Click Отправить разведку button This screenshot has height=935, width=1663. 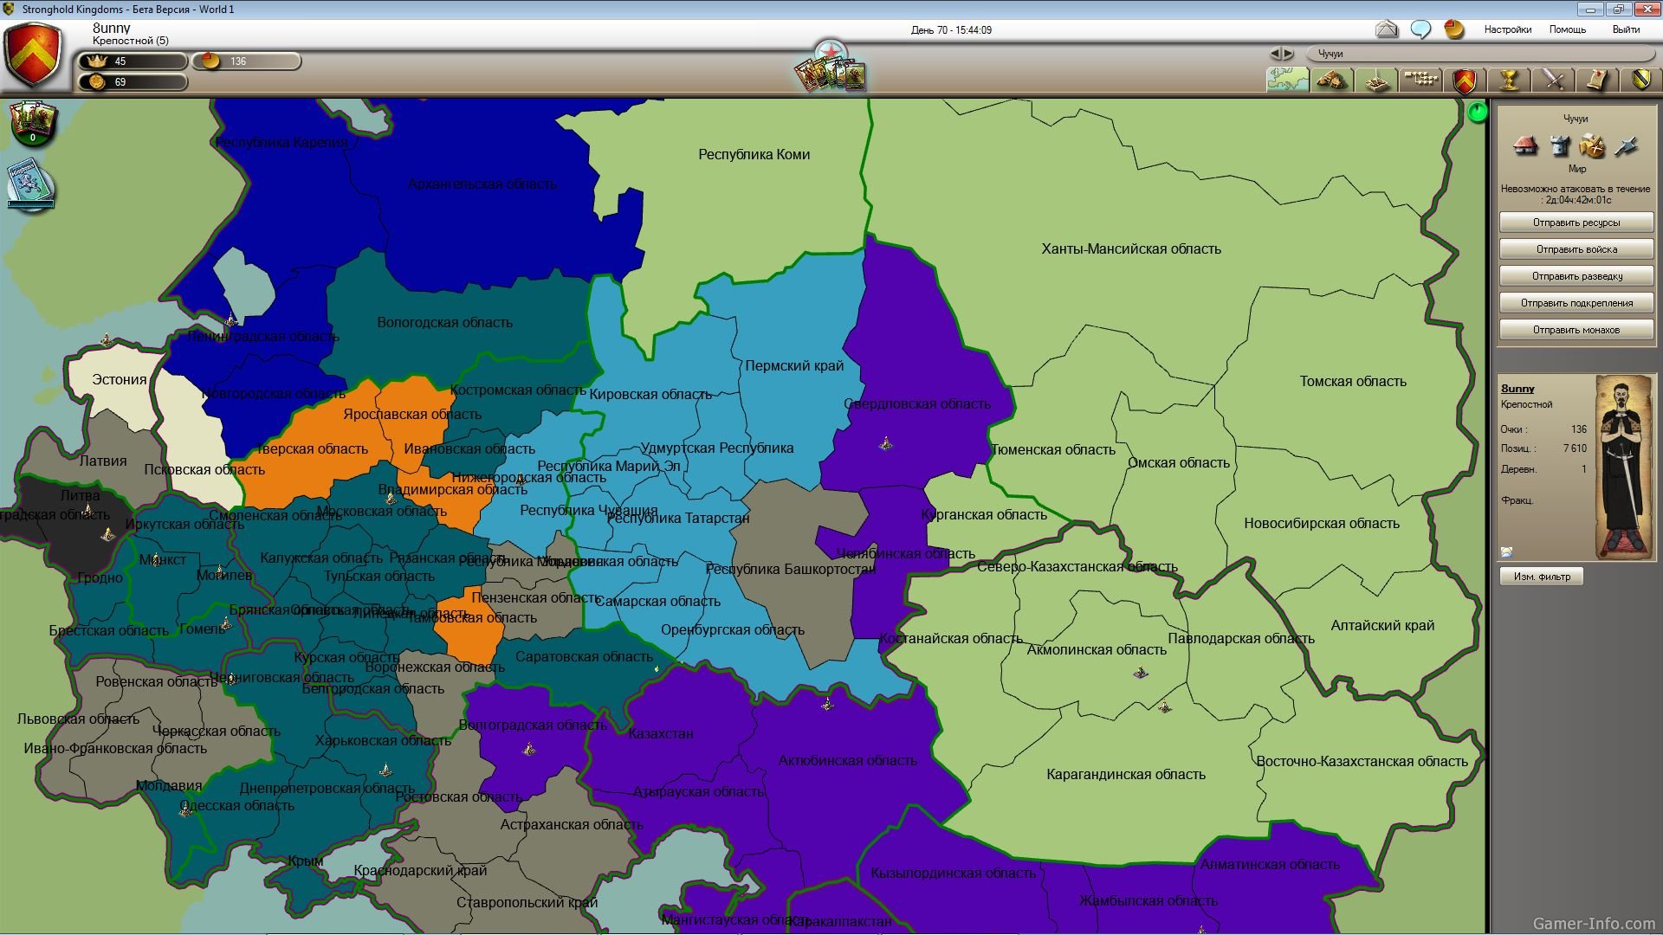[1576, 276]
